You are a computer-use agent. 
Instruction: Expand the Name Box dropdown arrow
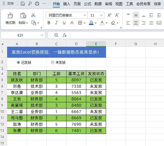click(42, 35)
